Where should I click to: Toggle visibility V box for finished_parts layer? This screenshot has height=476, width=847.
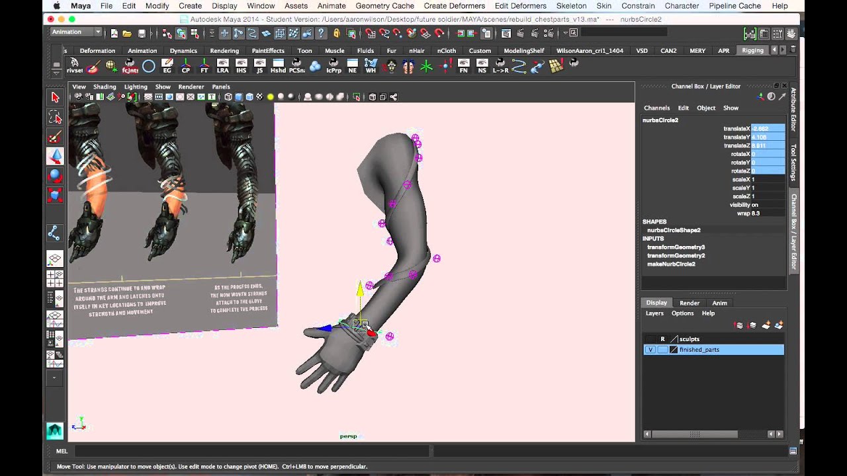(650, 350)
